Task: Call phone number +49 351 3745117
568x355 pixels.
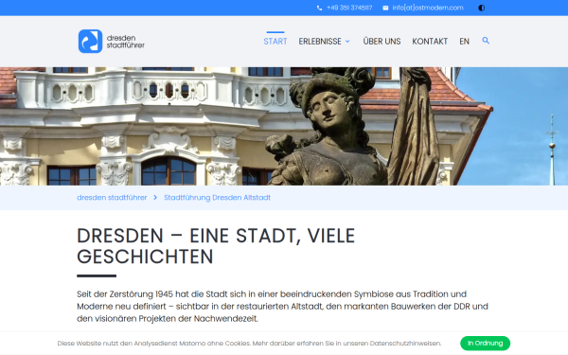Action: point(349,8)
